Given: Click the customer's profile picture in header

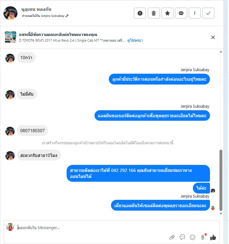Looking at the screenshot, I should tap(10, 13).
